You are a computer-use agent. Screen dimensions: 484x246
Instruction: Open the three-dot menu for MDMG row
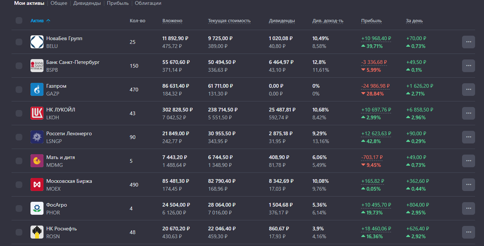click(x=468, y=161)
